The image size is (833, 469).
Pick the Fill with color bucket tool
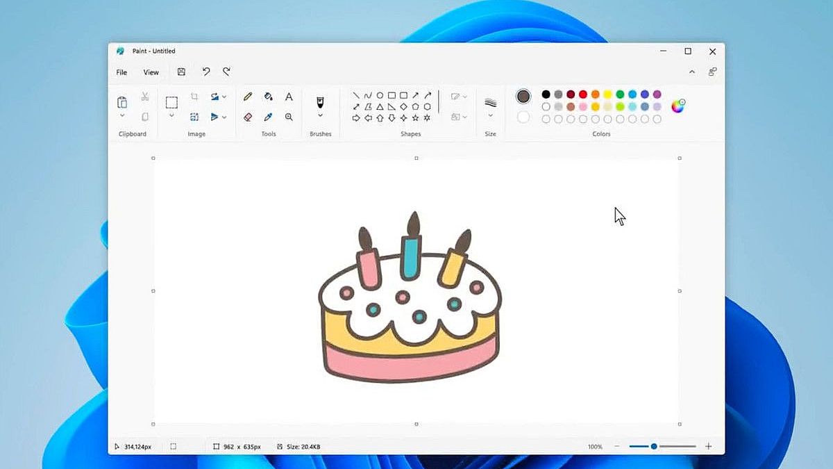pos(269,97)
